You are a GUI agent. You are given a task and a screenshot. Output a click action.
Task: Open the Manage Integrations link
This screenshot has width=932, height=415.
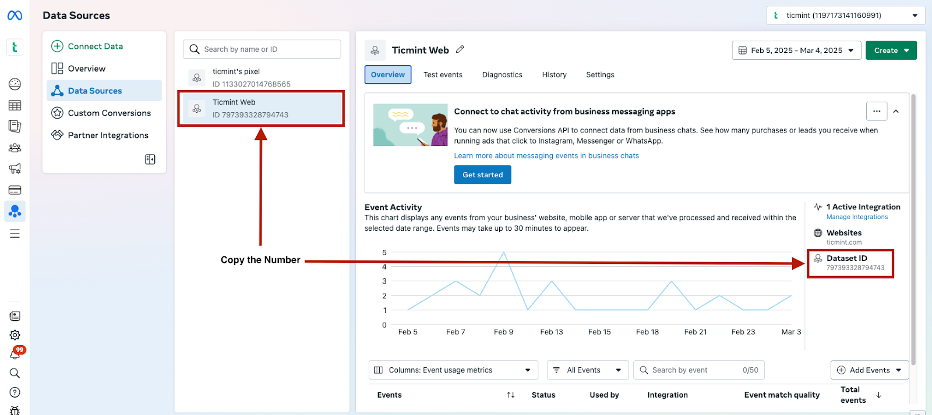[857, 217]
